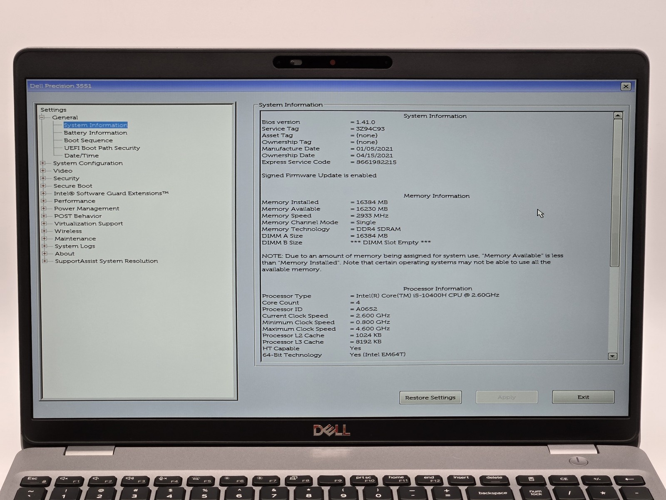Screen dimensions: 666x500
Task: Click the Service Tag value 3Z94C93
Action: tap(370, 129)
